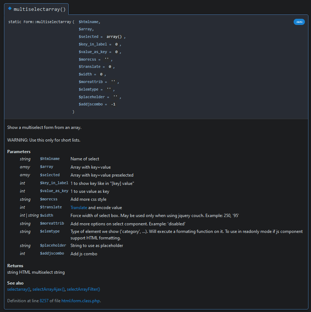Open html.form.class.php file link
Viewport: 311px width, 312px height.
[x=81, y=301]
